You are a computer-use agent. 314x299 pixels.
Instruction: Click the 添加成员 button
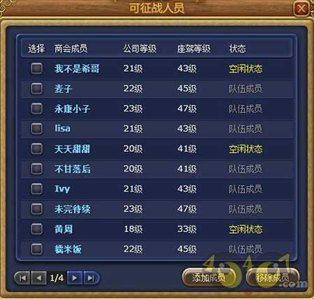click(x=209, y=277)
